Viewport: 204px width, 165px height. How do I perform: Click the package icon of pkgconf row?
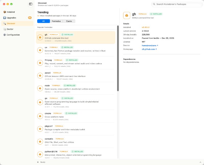click(40, 129)
